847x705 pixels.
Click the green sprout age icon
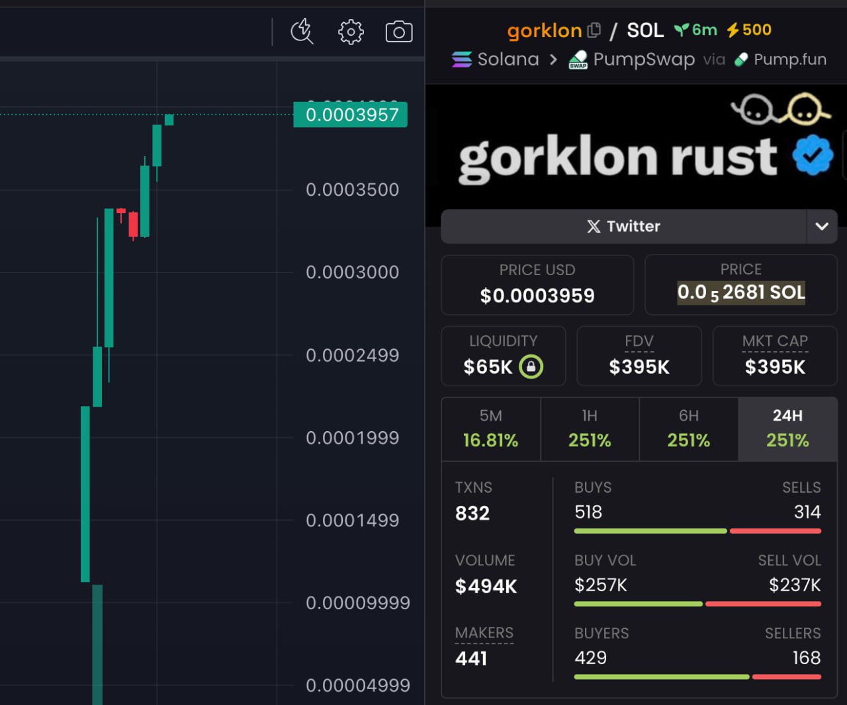[x=682, y=30]
